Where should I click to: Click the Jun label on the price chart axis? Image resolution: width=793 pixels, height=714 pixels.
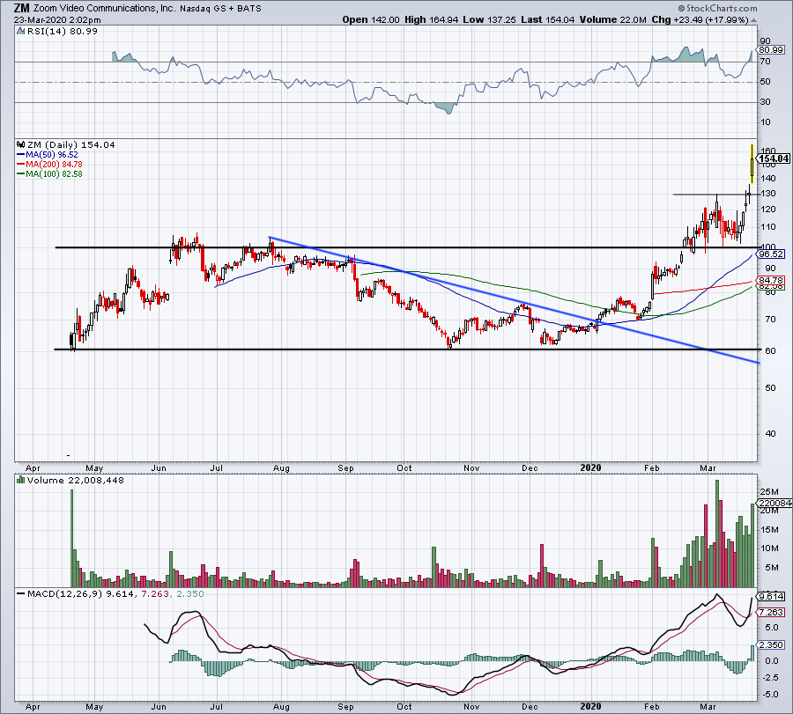point(159,467)
